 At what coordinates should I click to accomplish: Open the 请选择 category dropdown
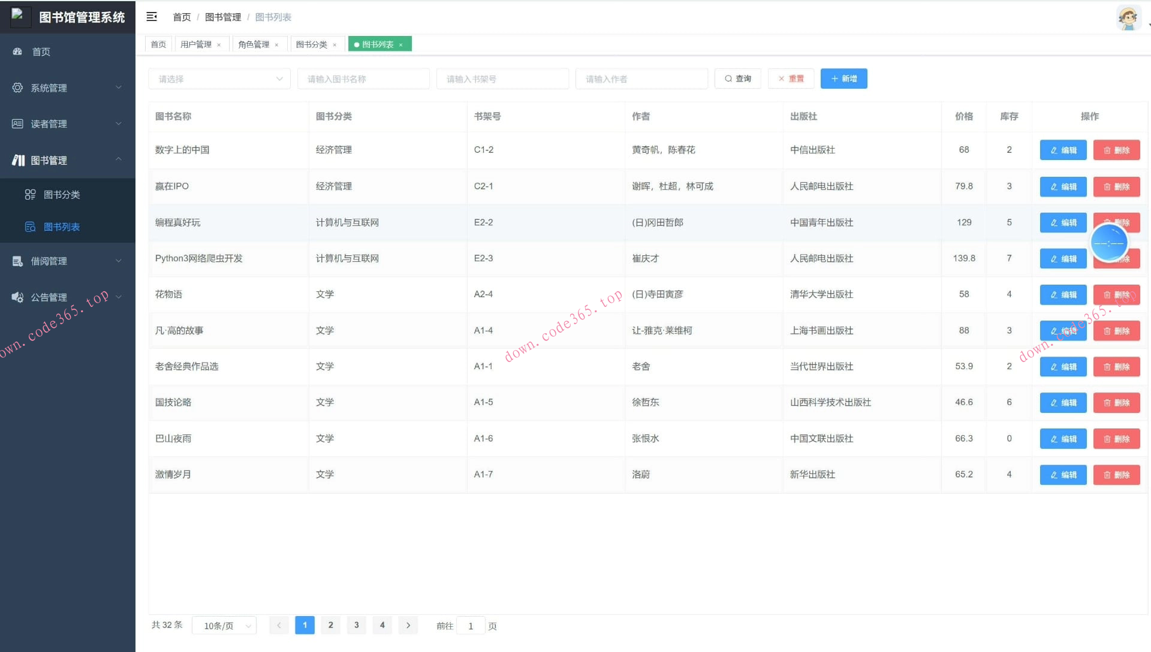tap(219, 79)
